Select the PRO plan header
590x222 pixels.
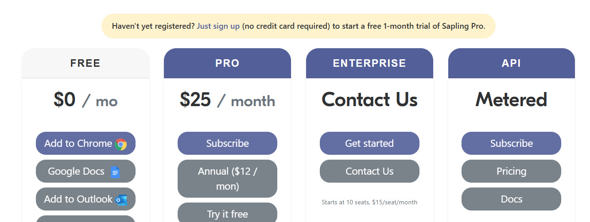point(227,63)
